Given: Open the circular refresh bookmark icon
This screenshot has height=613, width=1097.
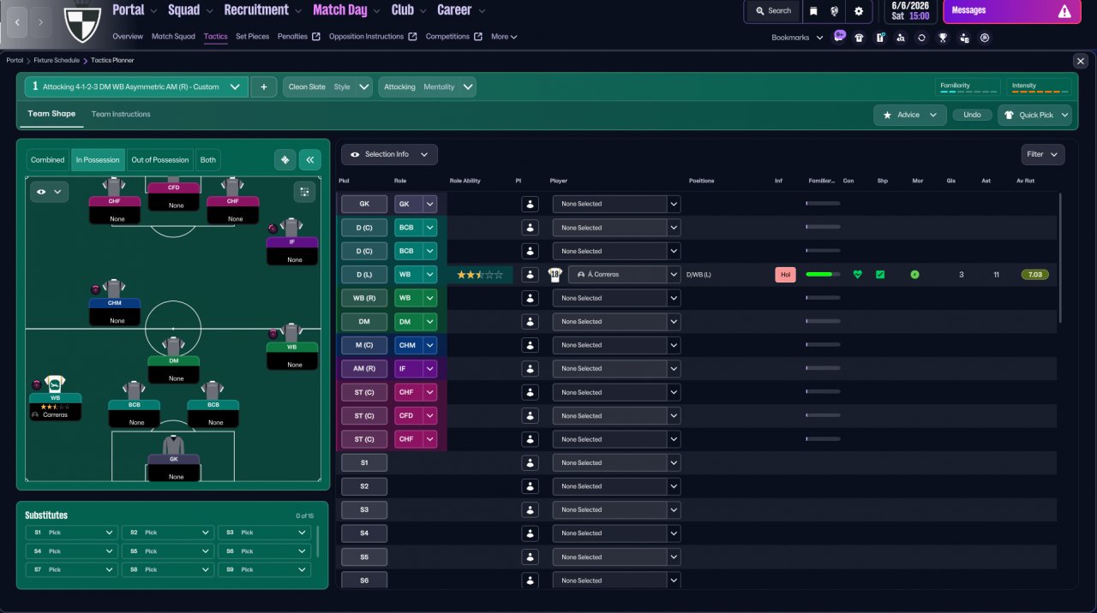Looking at the screenshot, I should point(921,38).
